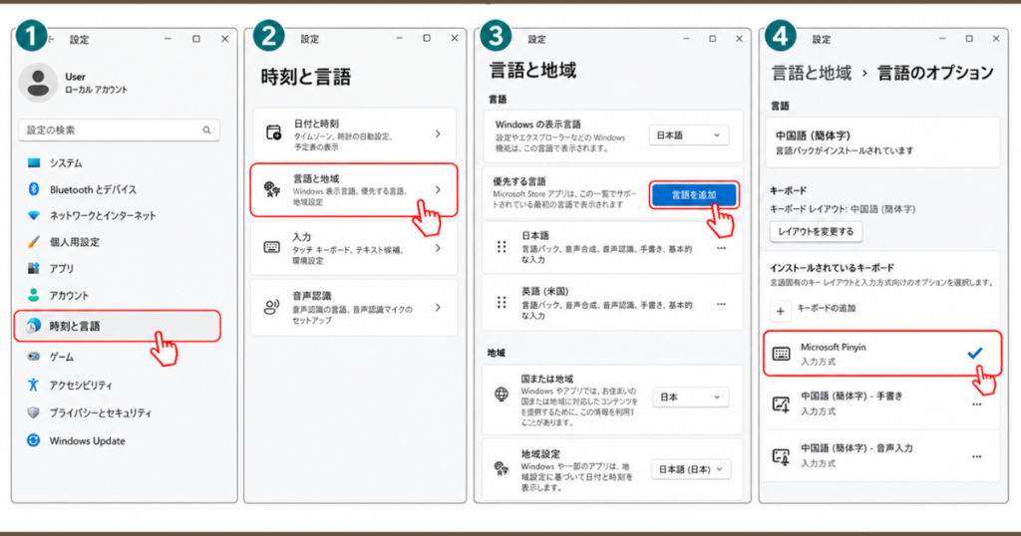Click the 日付と時刻 calendar icon
This screenshot has height=536, width=1021.
273,133
